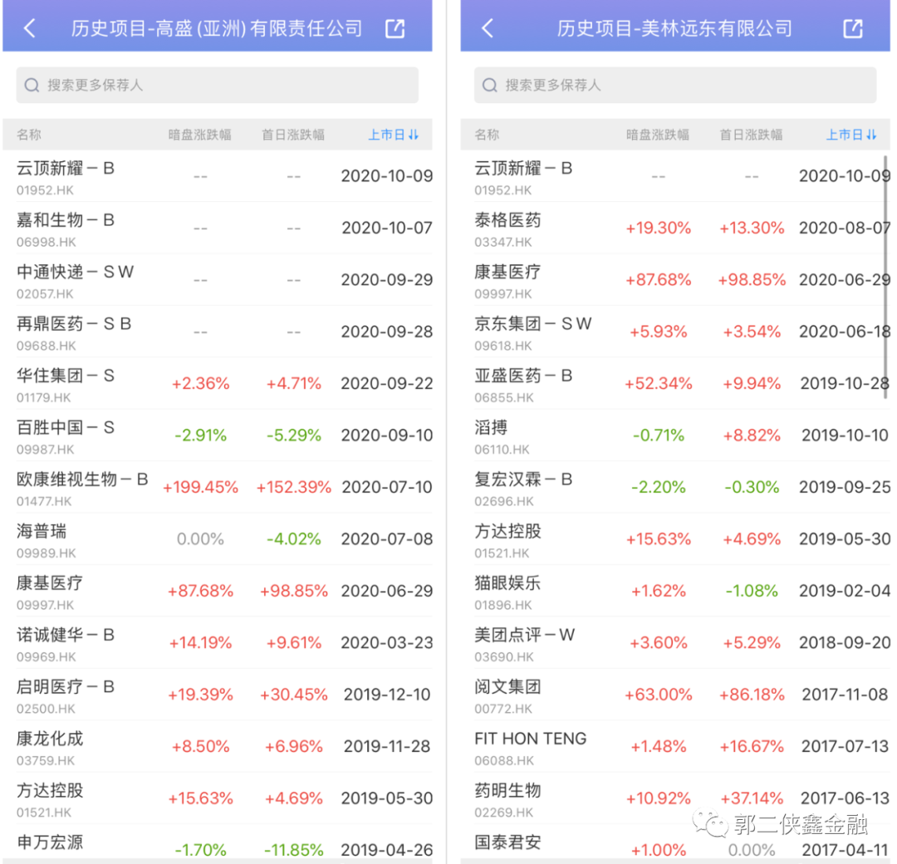Image resolution: width=897 pixels, height=864 pixels.
Task: Tap the -11.85% first-day value for 申万宏源
Action: pos(293,850)
